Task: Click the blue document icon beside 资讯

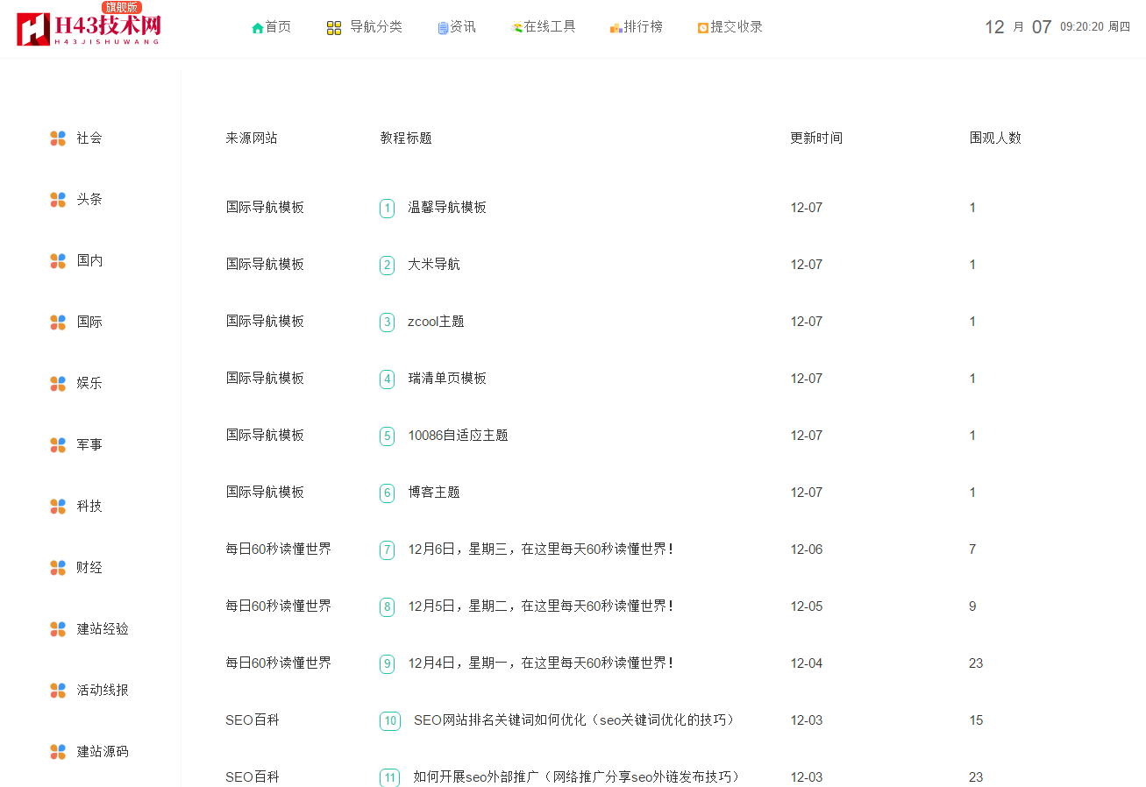Action: tap(443, 28)
